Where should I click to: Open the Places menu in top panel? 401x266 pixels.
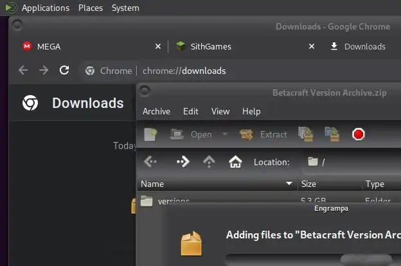[x=91, y=8]
